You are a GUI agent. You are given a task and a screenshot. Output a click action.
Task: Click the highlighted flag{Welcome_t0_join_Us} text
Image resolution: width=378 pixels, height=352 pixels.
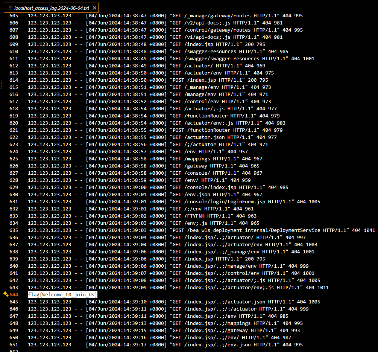(62, 295)
